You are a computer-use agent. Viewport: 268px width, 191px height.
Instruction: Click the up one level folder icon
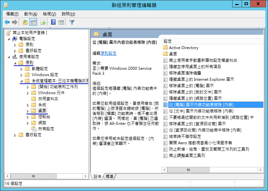click(25, 22)
